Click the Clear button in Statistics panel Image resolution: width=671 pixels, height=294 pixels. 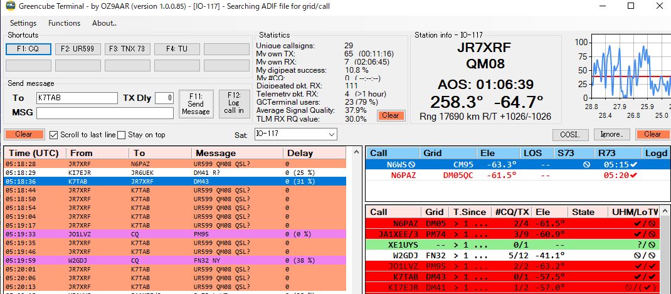[x=391, y=115]
